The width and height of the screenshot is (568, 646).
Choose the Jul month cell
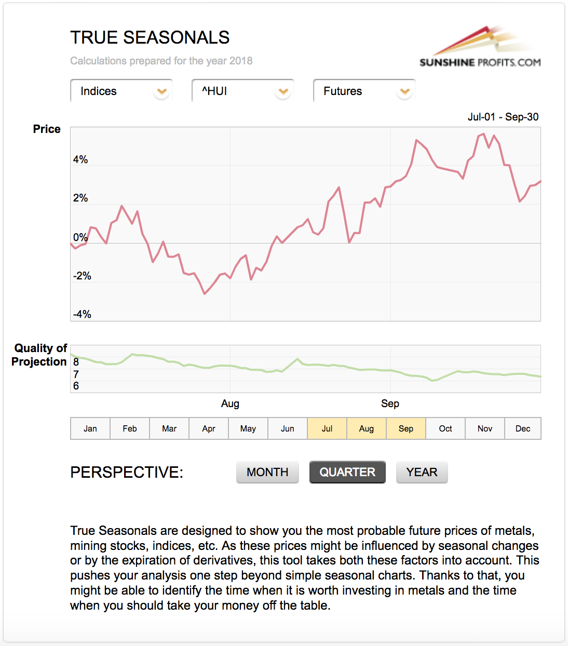pyautogui.click(x=327, y=428)
